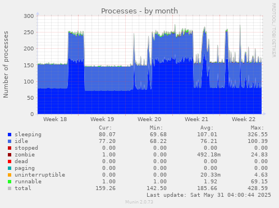Click uninterruptible max value 4.63

[261, 175]
